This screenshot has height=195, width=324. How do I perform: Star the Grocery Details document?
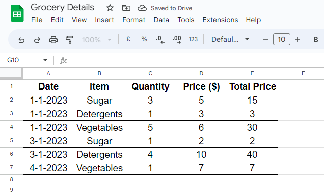coord(110,8)
